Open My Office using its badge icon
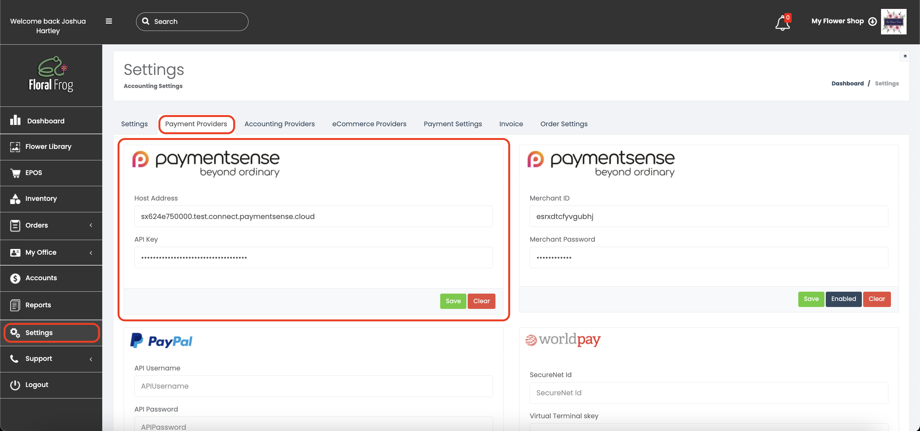Screen dimensions: 920x431 pos(15,252)
